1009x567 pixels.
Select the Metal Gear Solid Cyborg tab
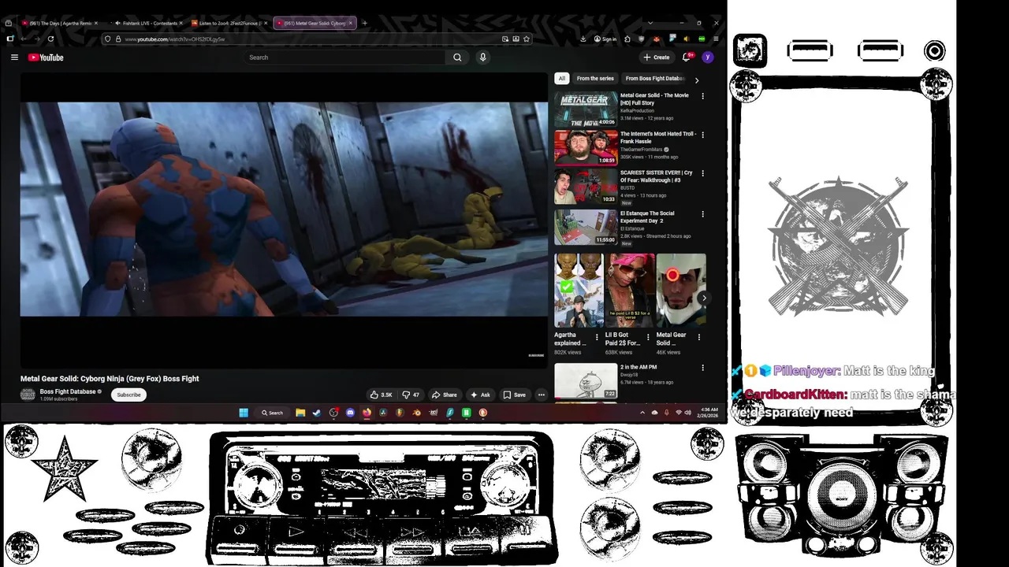click(315, 23)
